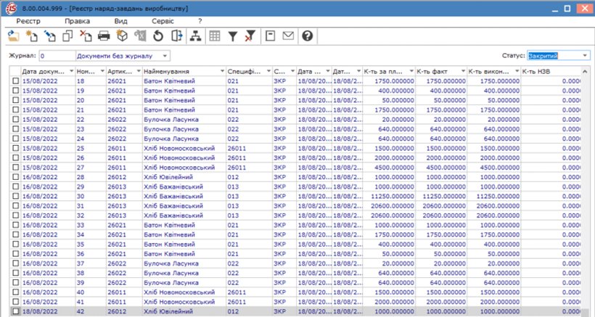Open the Журнал dropdown list

pos(165,56)
